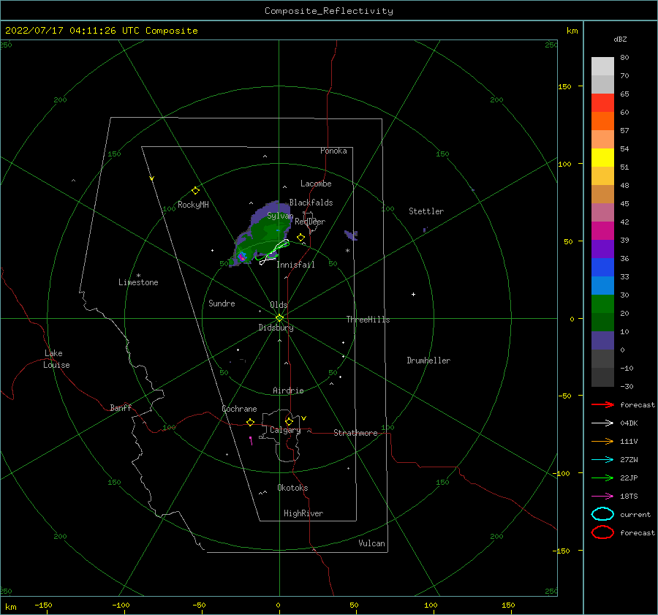Click the Airdrie city label

(x=288, y=390)
